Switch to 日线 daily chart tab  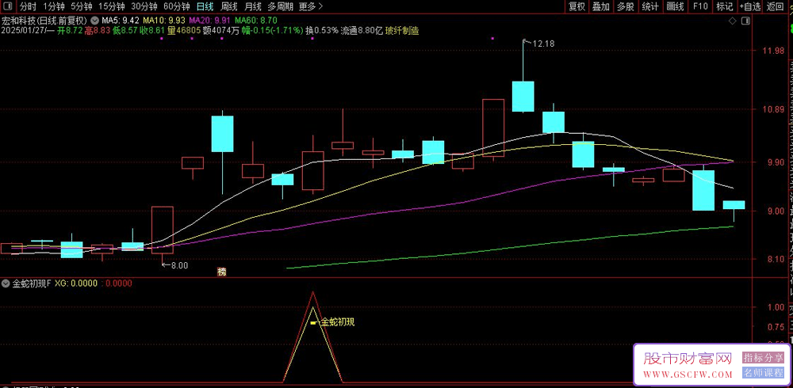[x=205, y=6]
